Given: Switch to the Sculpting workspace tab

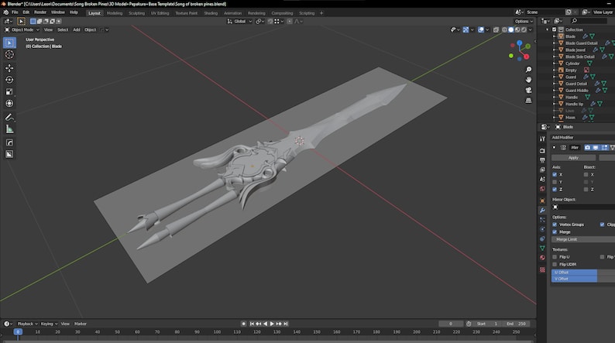Looking at the screenshot, I should pyautogui.click(x=136, y=13).
